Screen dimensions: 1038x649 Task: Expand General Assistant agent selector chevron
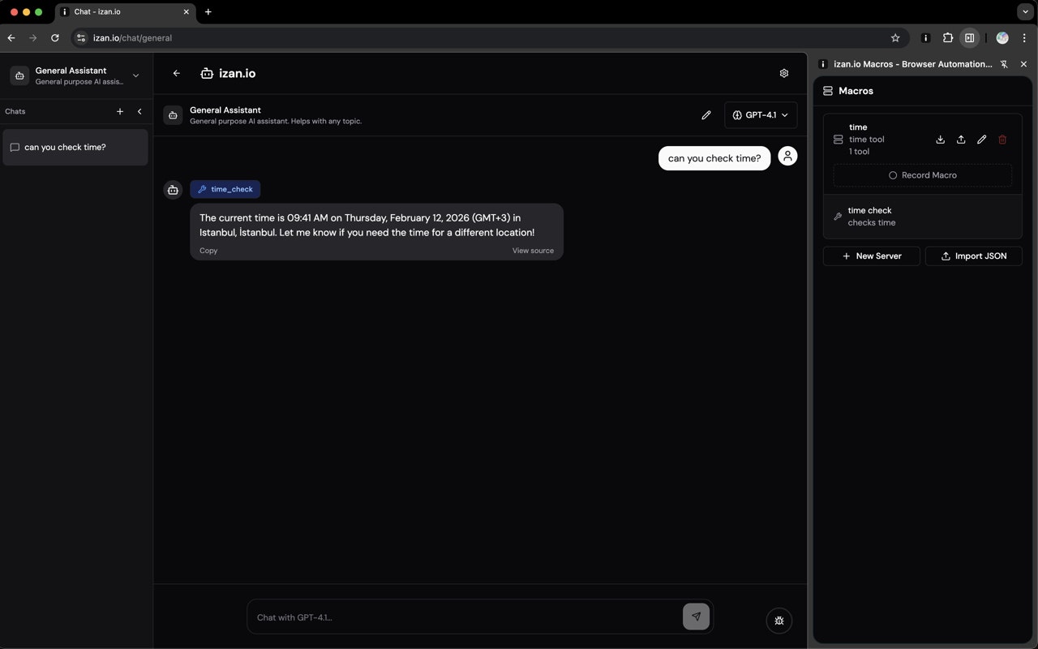point(135,75)
